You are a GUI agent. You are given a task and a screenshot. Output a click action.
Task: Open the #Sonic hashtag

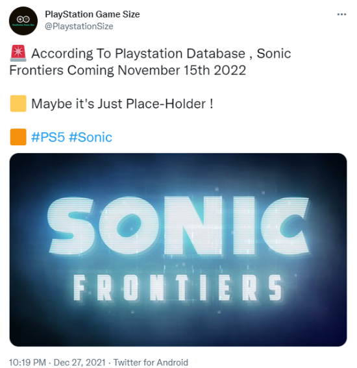(91, 137)
